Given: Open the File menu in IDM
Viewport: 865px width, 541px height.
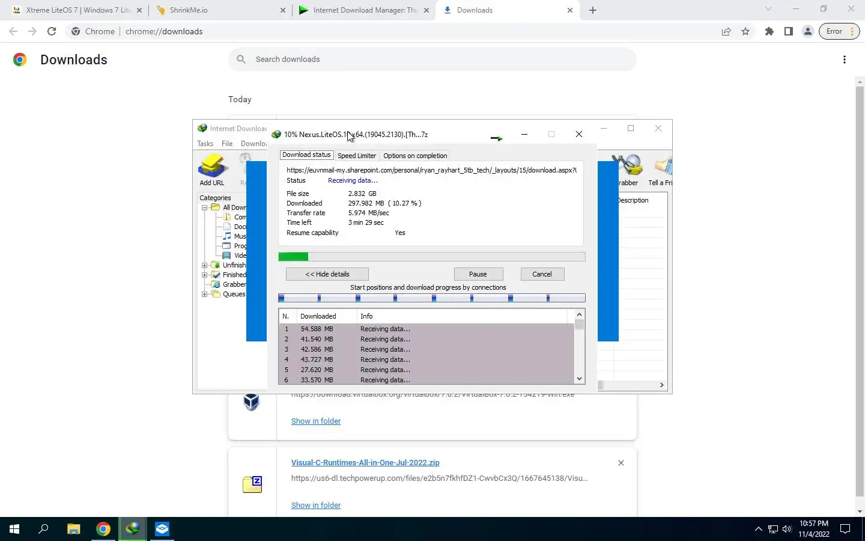Looking at the screenshot, I should tap(227, 144).
